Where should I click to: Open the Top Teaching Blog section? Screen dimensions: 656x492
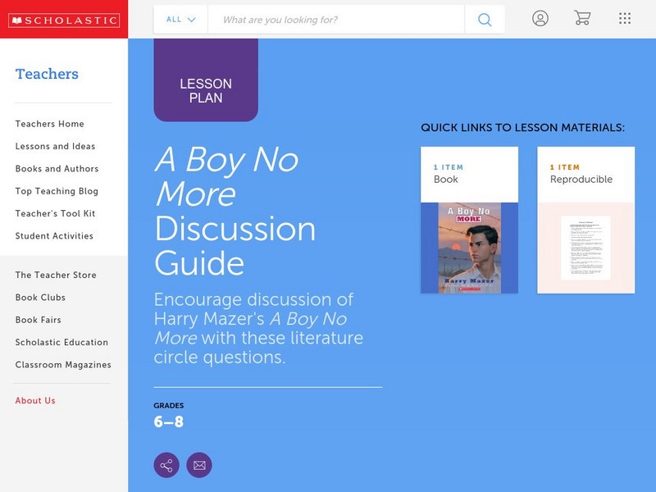click(50, 191)
